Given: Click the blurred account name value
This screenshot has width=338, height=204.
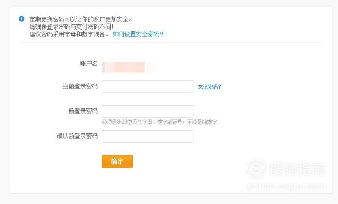Looking at the screenshot, I should pyautogui.click(x=128, y=67).
